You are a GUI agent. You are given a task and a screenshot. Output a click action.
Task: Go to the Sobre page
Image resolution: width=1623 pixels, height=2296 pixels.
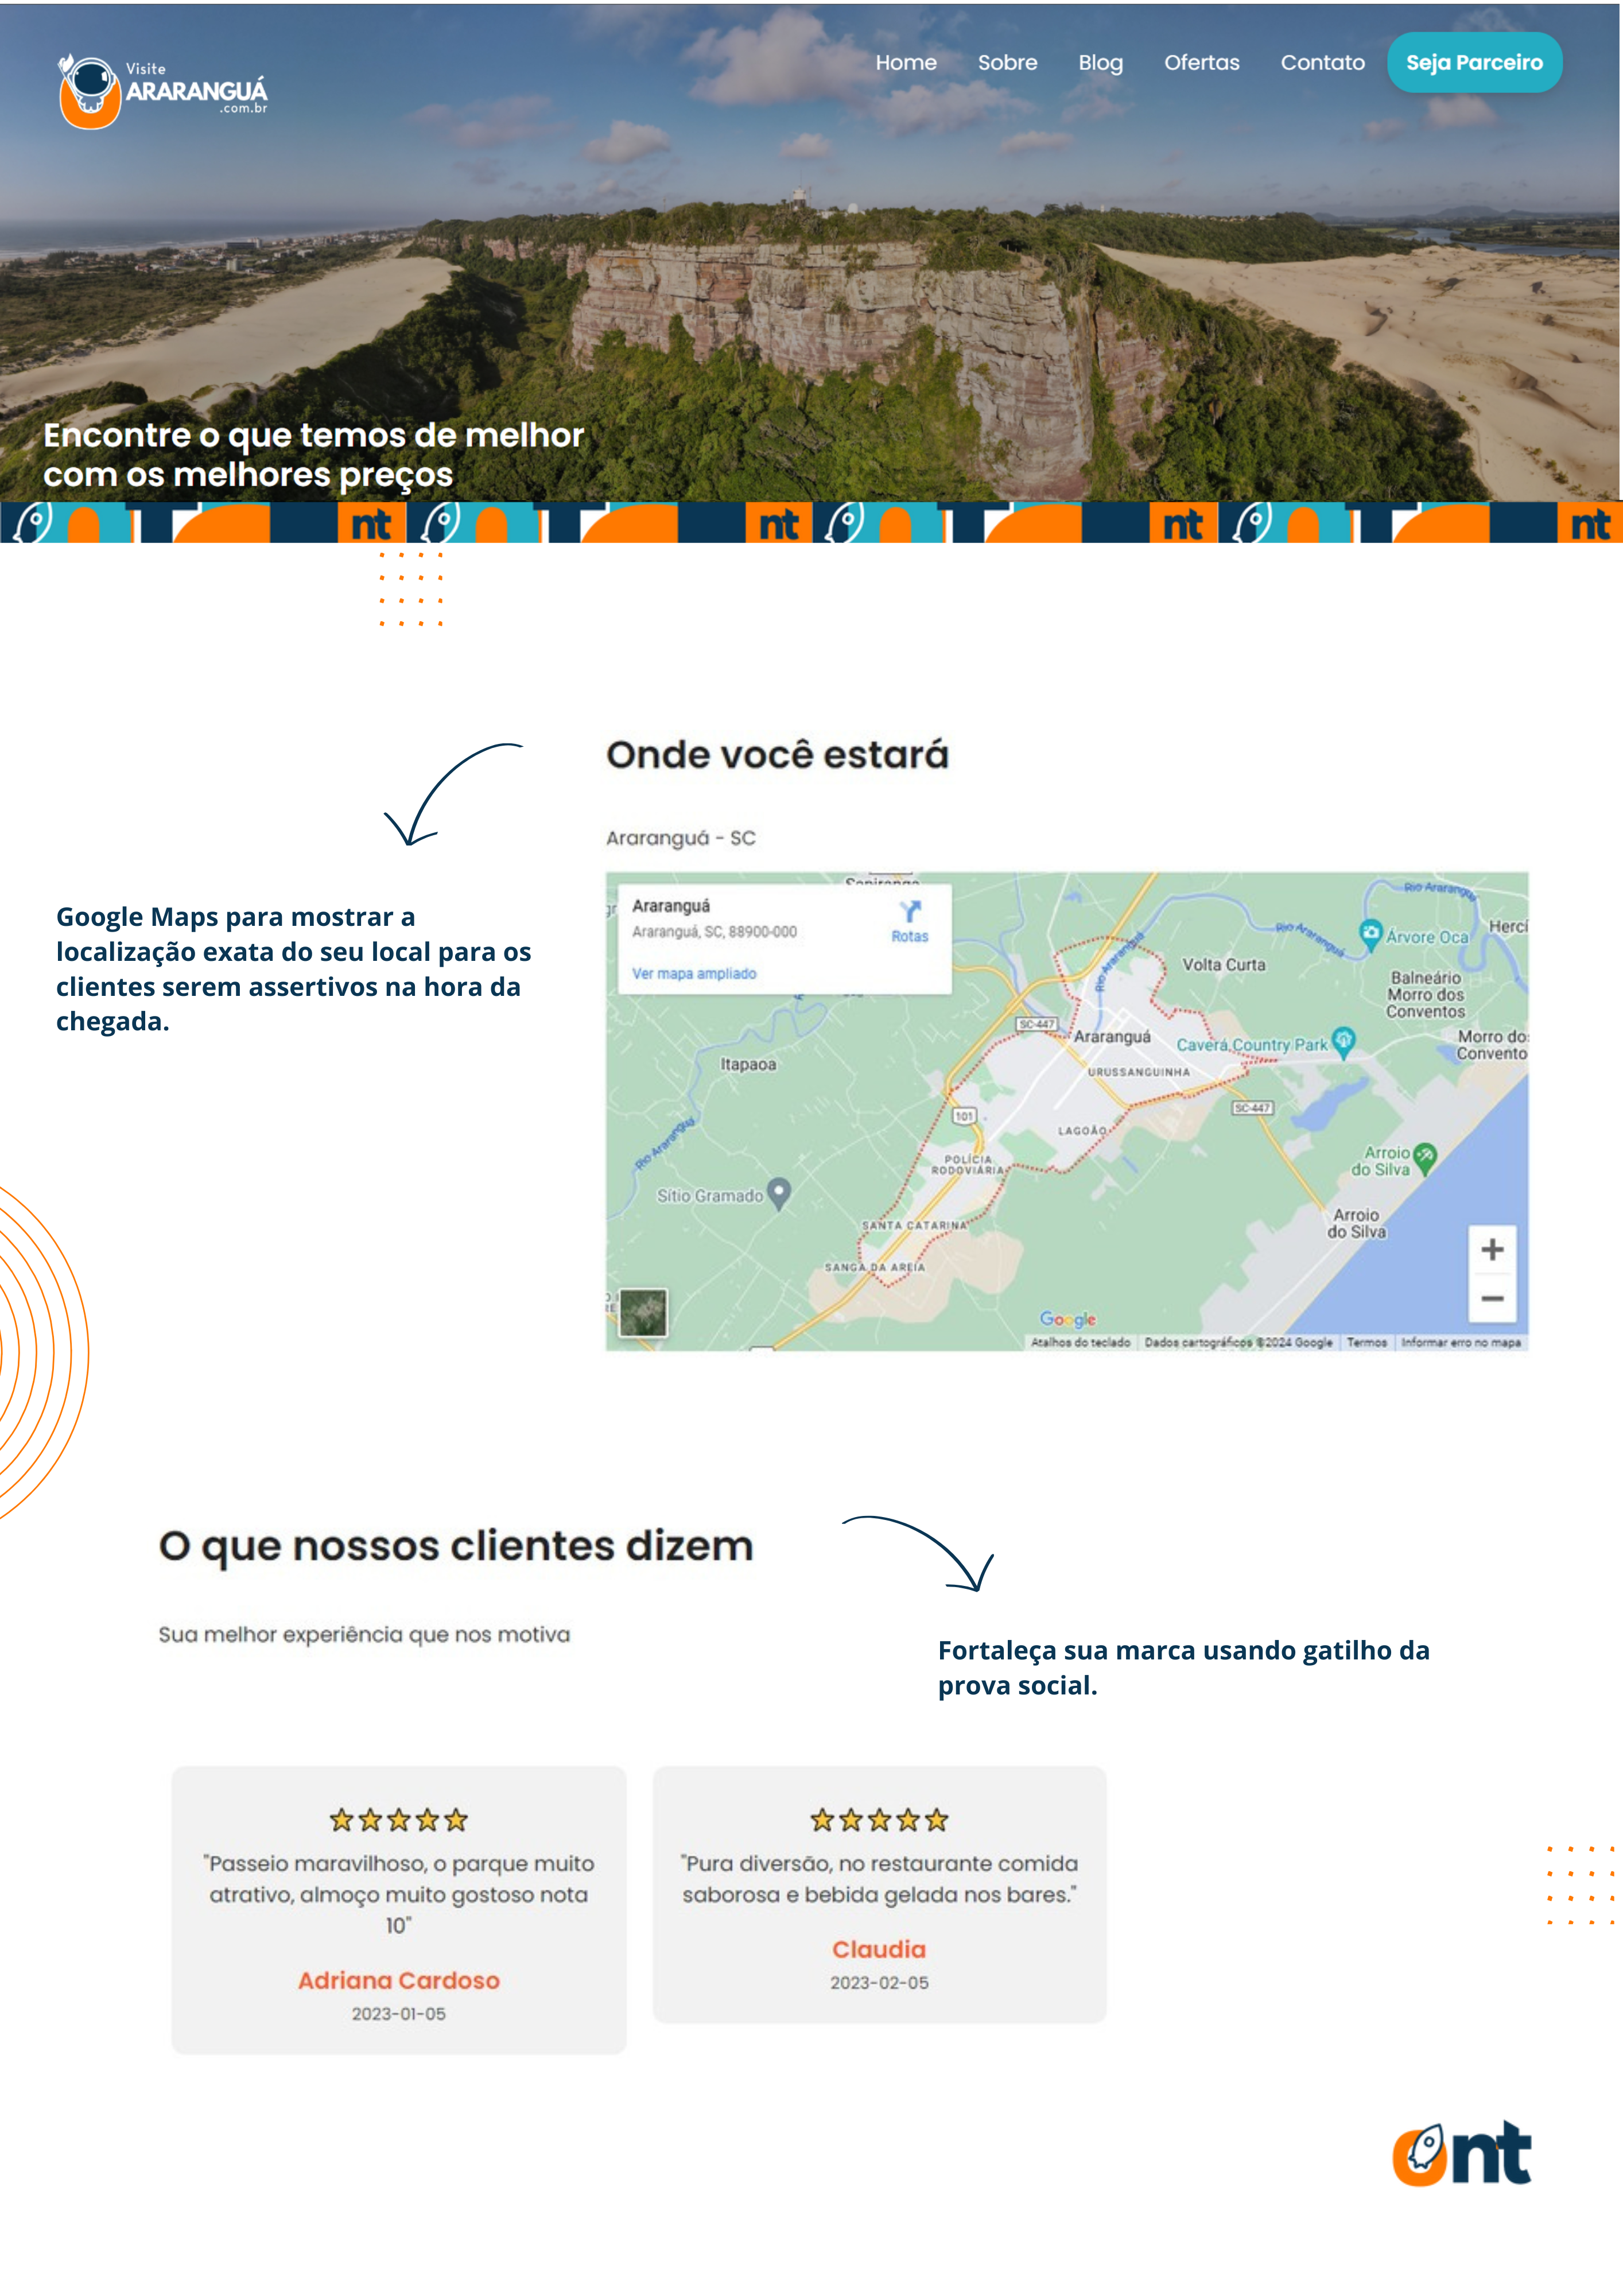coord(1007,63)
